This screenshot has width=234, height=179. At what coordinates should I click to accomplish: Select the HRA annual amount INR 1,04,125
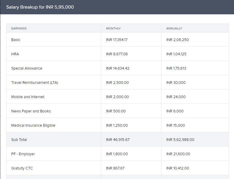tap(176, 54)
